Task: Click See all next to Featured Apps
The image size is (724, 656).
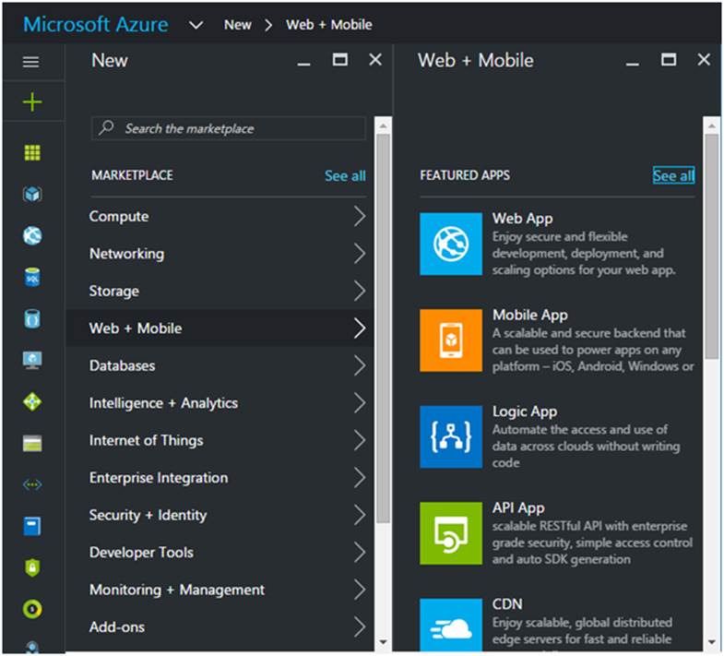Action: click(673, 175)
